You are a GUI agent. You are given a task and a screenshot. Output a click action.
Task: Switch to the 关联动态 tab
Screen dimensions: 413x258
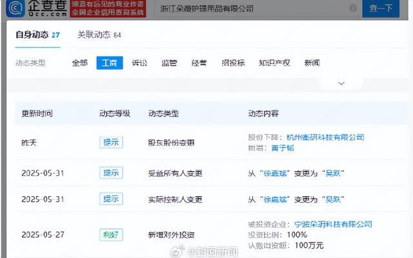tap(99, 35)
